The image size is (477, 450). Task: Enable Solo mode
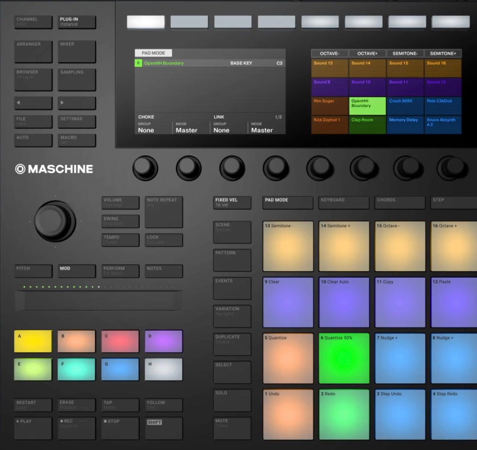point(232,400)
